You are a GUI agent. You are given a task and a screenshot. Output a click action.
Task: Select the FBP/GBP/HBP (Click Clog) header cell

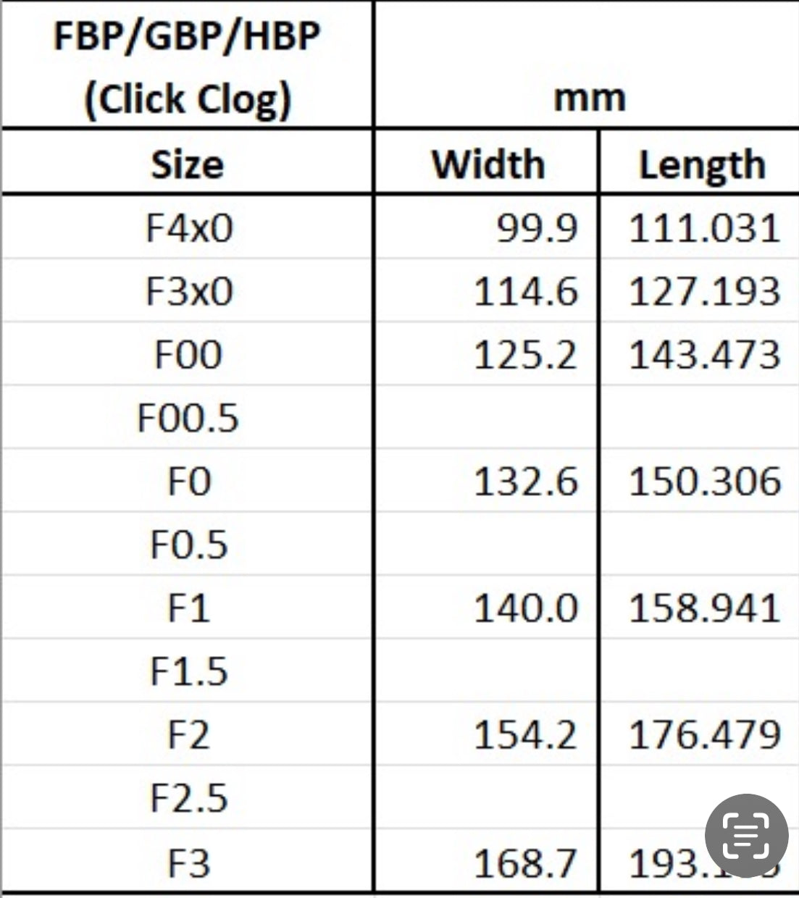187,65
